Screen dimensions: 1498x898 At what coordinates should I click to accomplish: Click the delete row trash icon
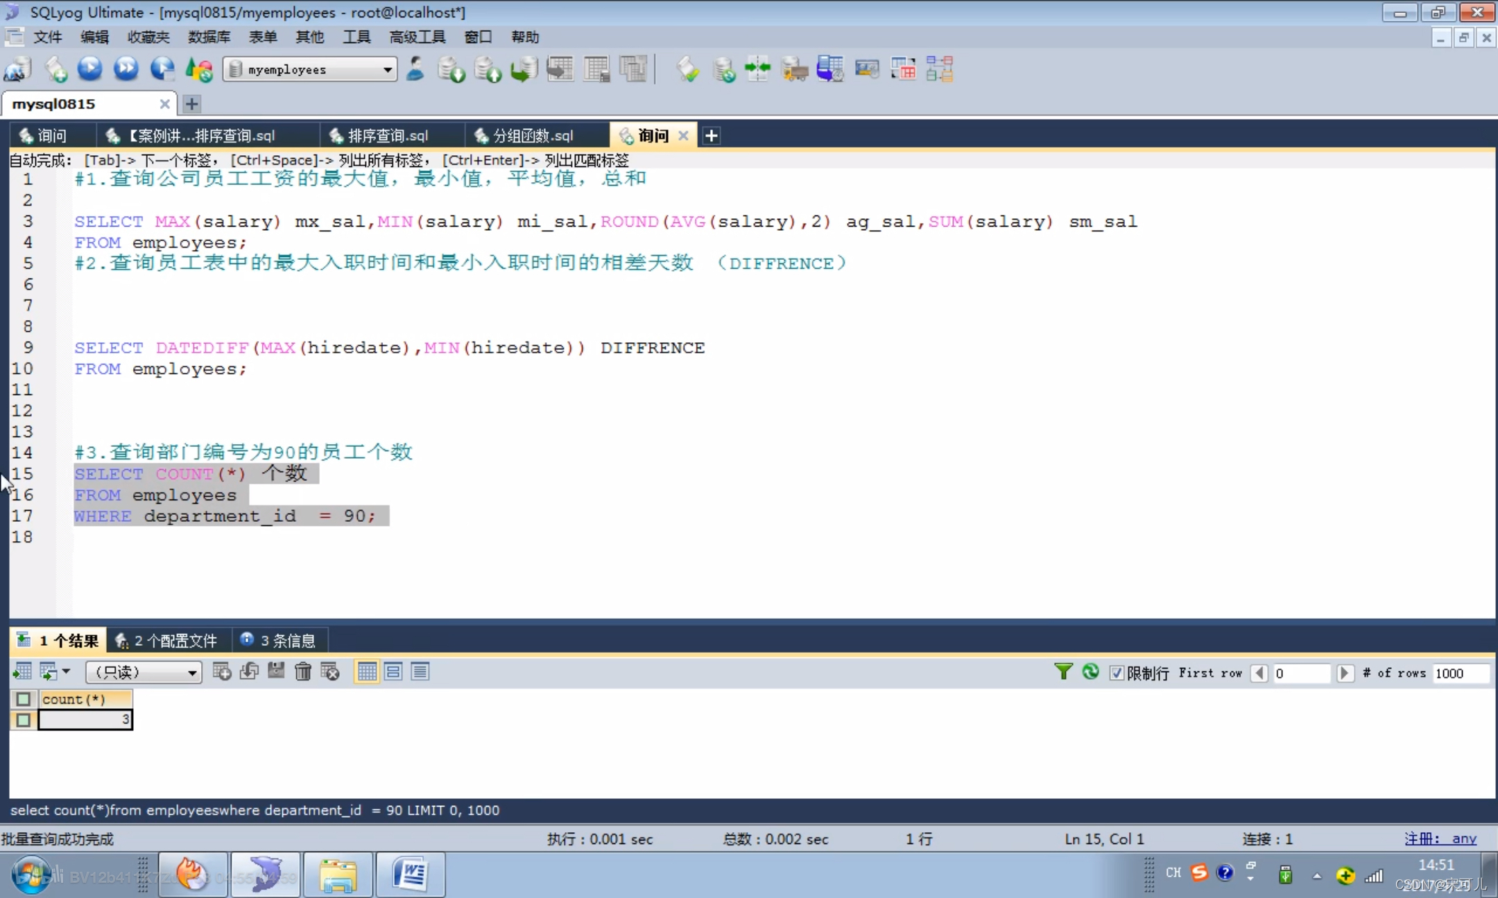pyautogui.click(x=303, y=671)
